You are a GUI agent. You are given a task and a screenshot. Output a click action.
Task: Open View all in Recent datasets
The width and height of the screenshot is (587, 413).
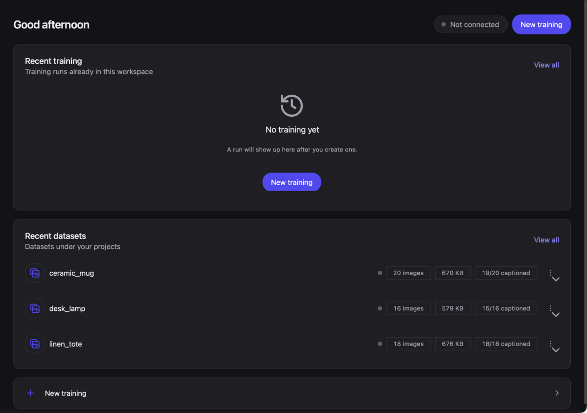546,240
